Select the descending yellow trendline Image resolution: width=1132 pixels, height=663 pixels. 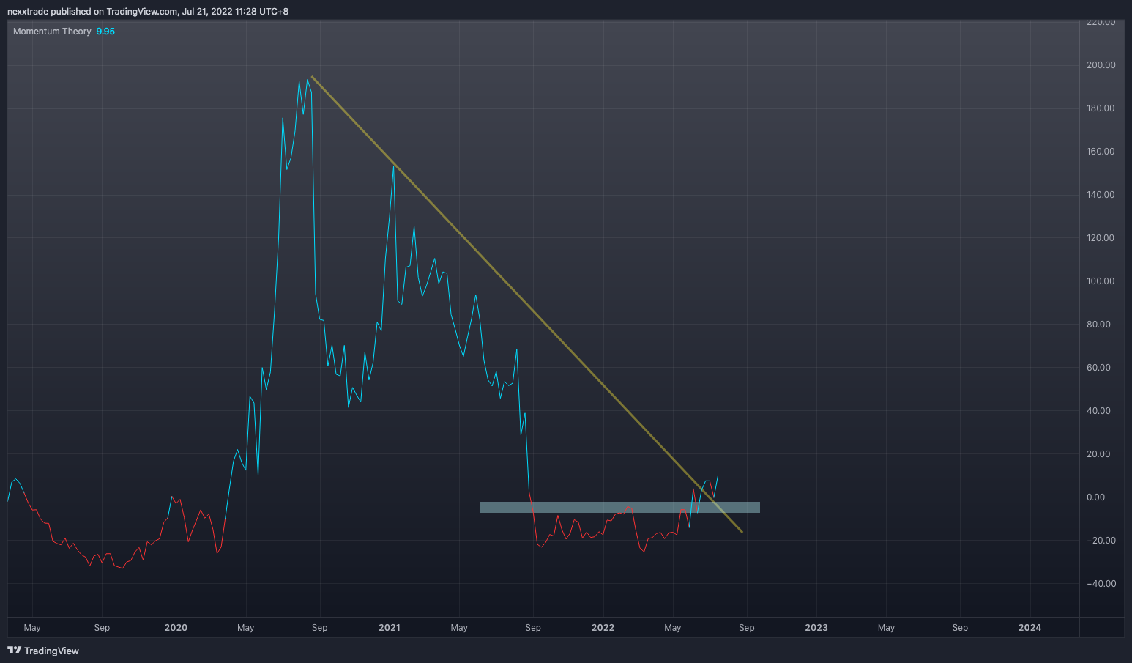point(527,304)
